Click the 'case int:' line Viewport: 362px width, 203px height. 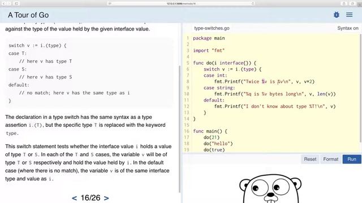[x=215, y=75]
